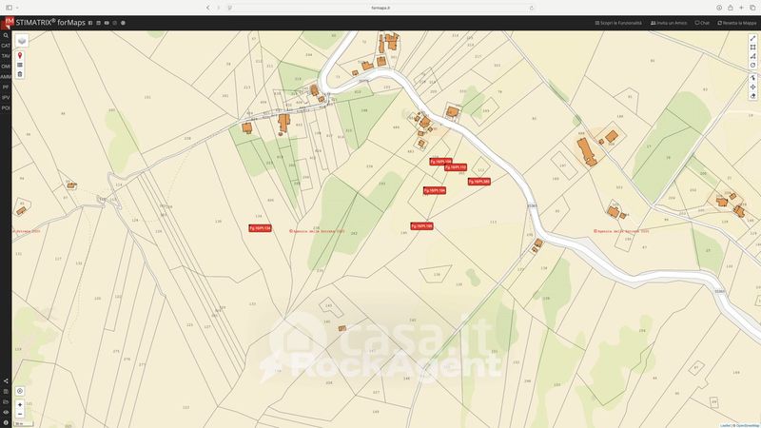Screen dimensions: 761x428
Task: Select the polygon drawing tool
Action: pos(752,56)
